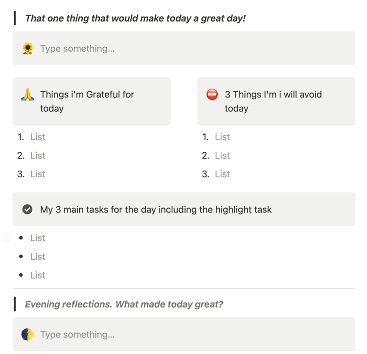
Task: Click the 'That one thing' quote heading
Action: (x=136, y=18)
